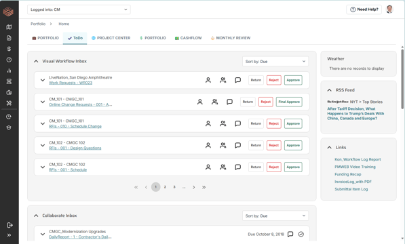Image resolution: width=405 pixels, height=244 pixels.
Task: Open InvoiceLog_with PDF link
Action: [353, 182]
